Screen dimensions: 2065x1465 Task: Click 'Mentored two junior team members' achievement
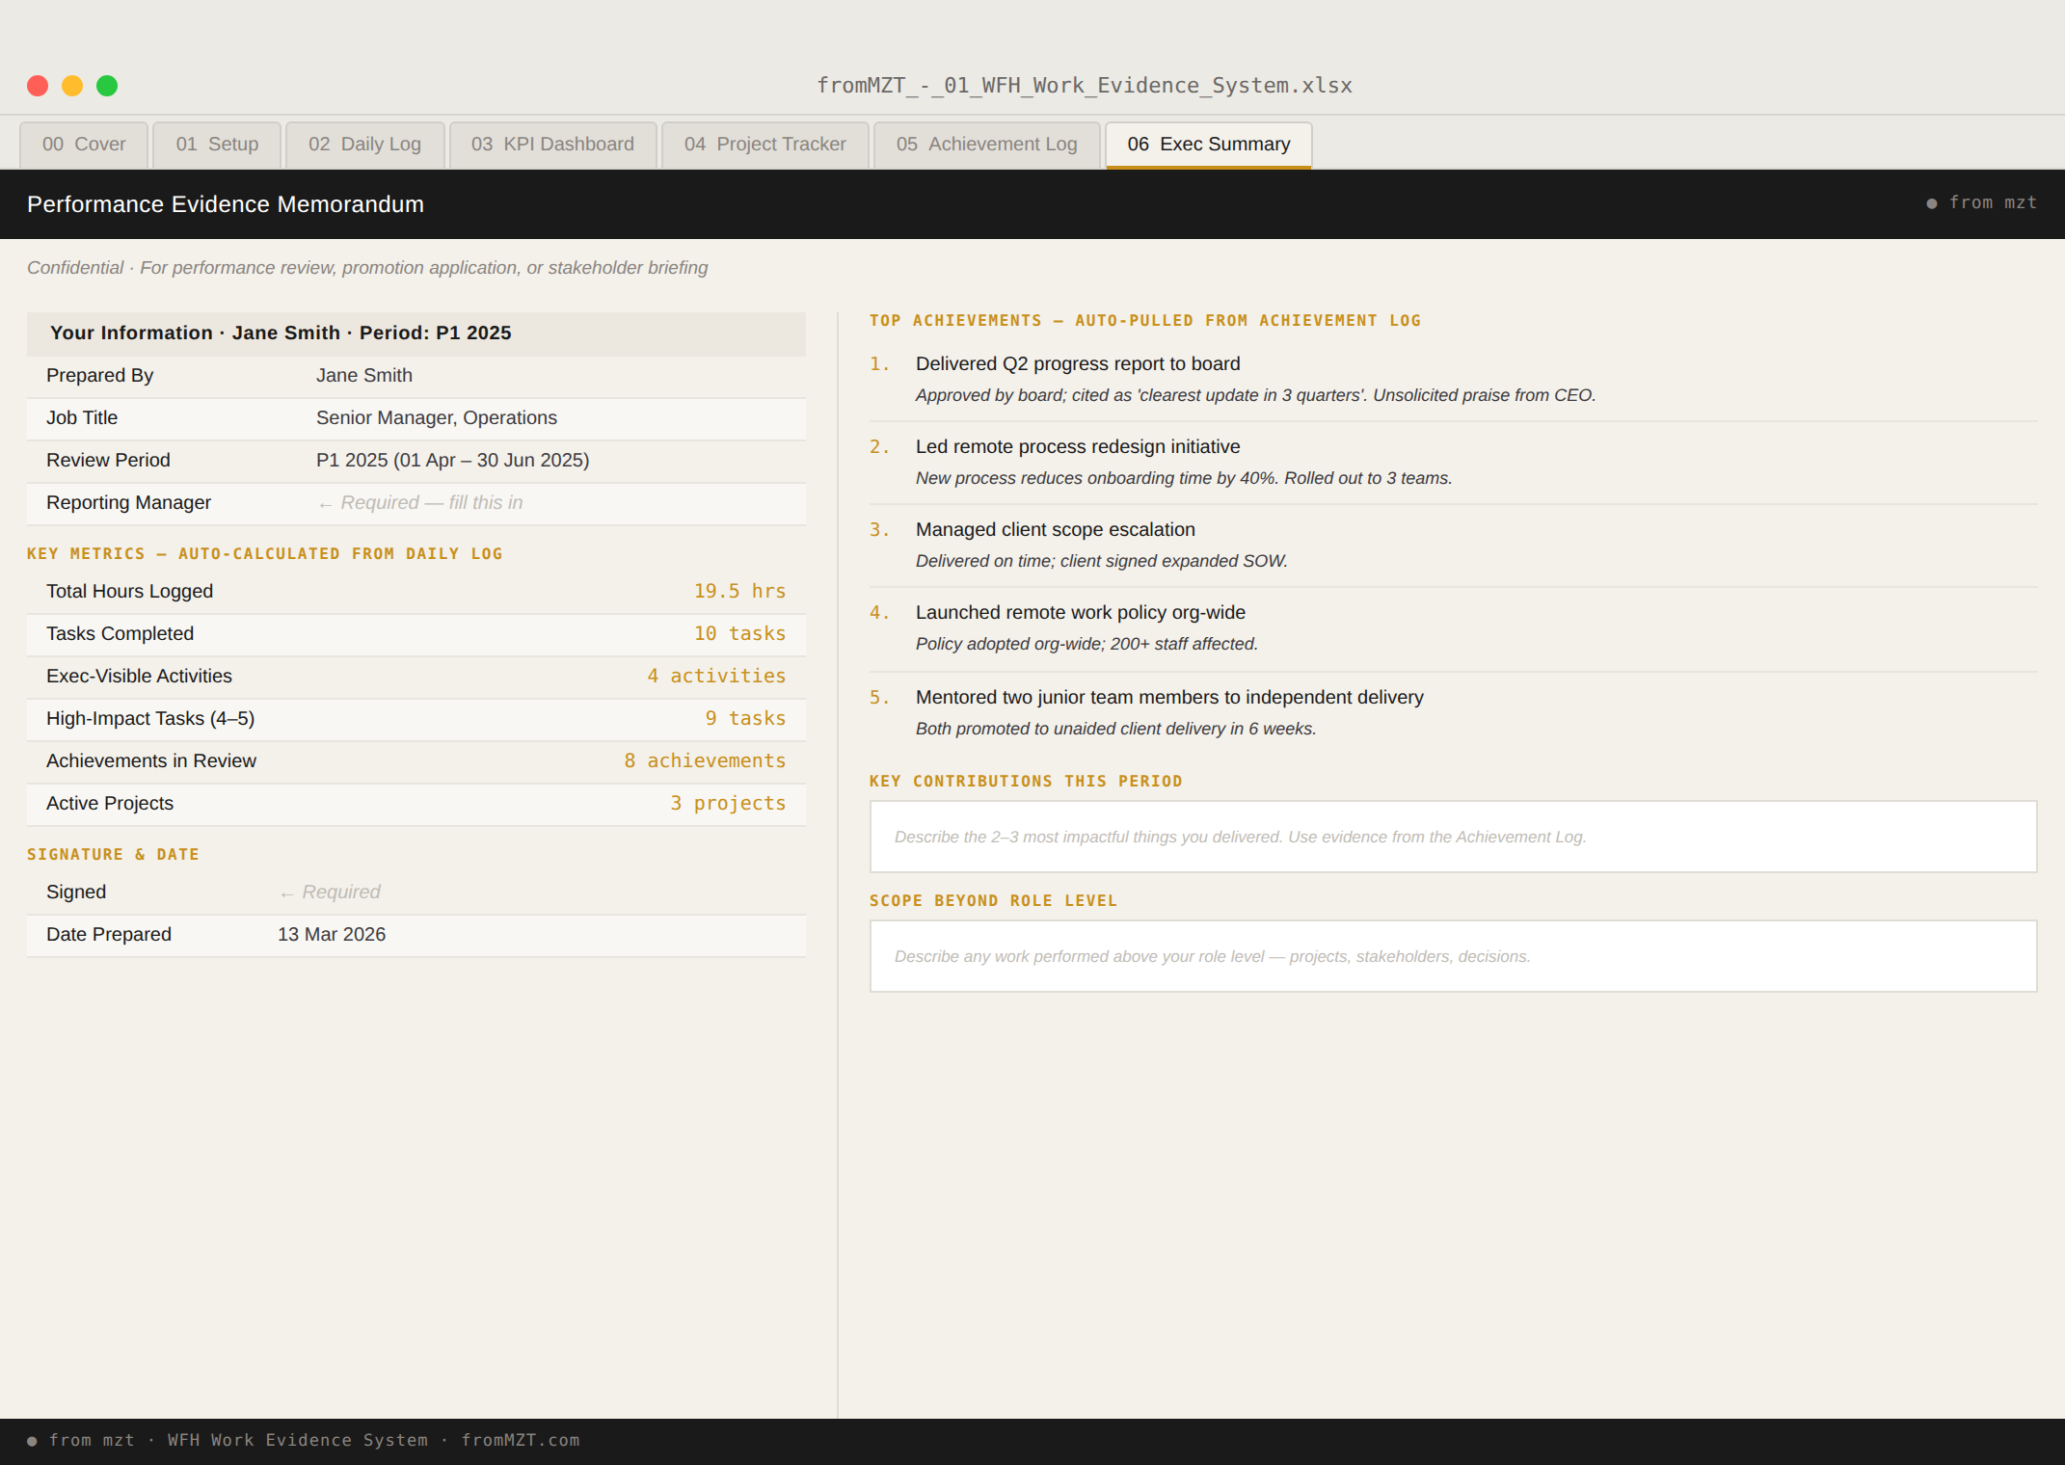pyautogui.click(x=1169, y=698)
